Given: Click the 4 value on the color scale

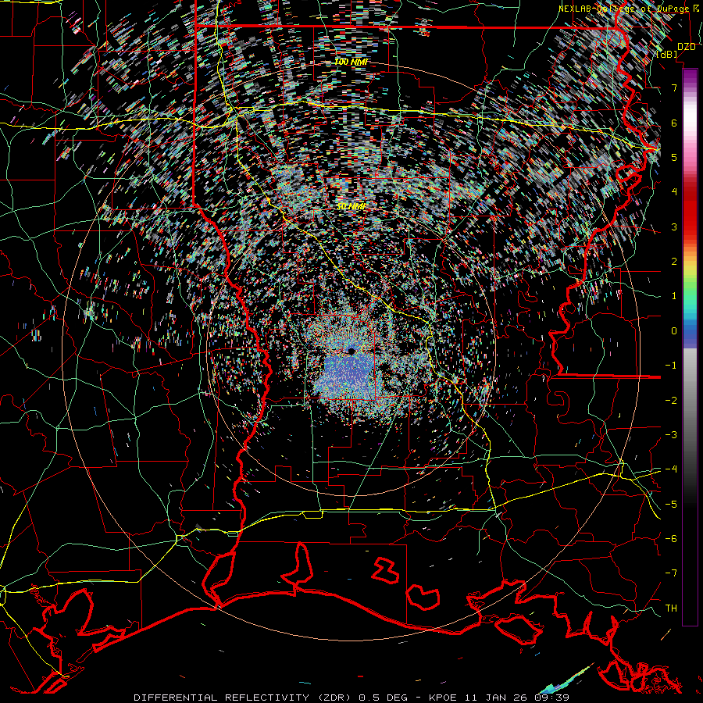Looking at the screenshot, I should 674,192.
